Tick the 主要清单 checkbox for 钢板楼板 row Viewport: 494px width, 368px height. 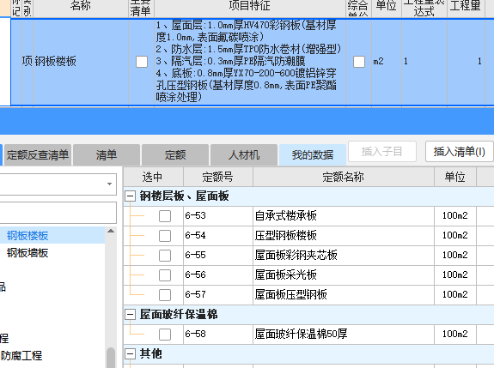tap(142, 62)
